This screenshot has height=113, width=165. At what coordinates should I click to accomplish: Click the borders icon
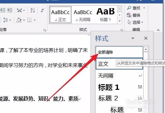29,20
